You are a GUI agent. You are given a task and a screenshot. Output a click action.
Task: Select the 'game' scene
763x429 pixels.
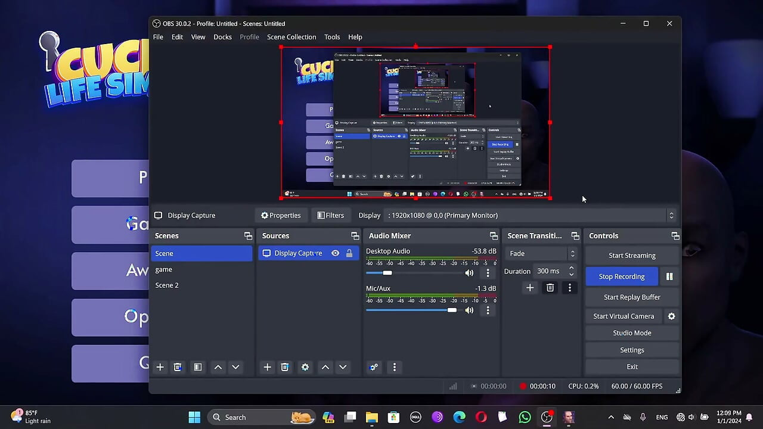(x=201, y=269)
